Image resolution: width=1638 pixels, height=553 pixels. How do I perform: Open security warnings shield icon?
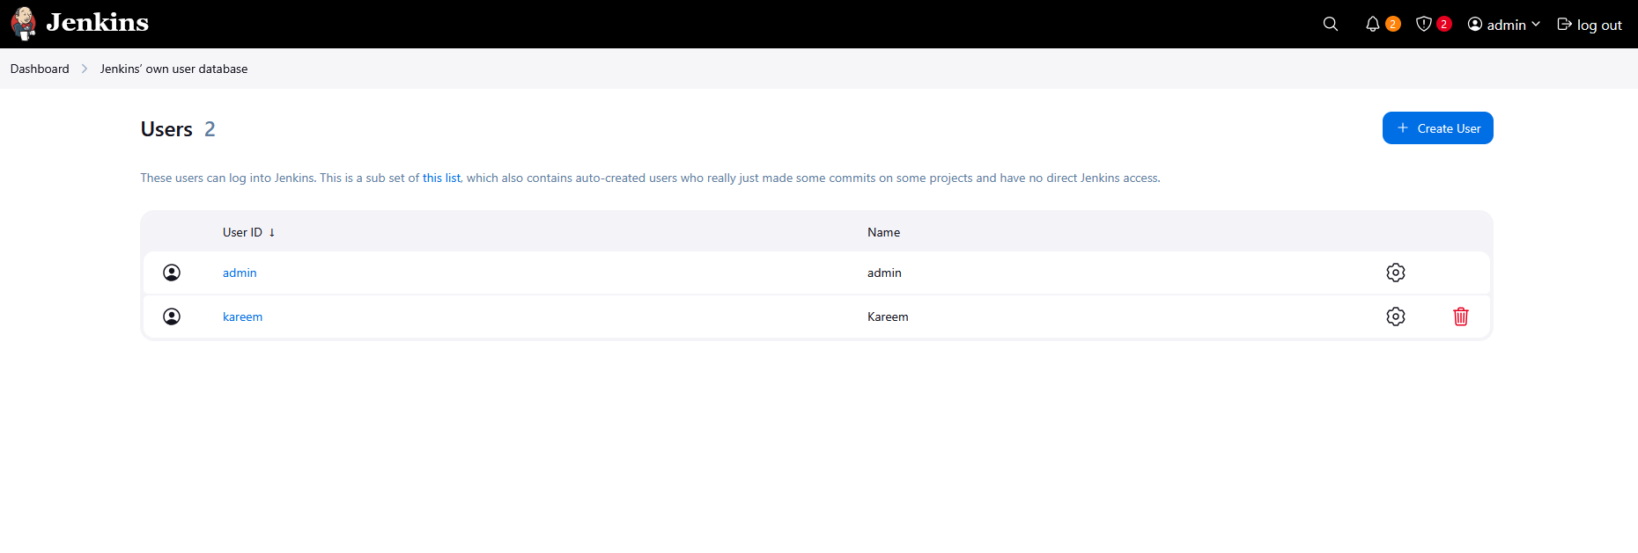tap(1424, 24)
